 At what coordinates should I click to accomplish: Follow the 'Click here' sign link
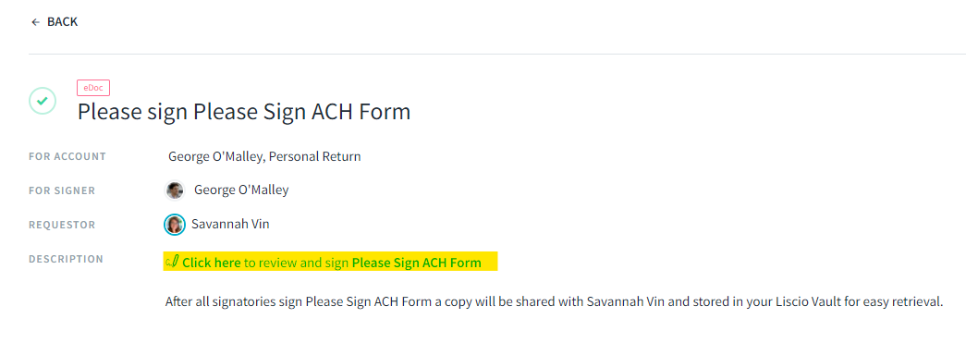[212, 263]
